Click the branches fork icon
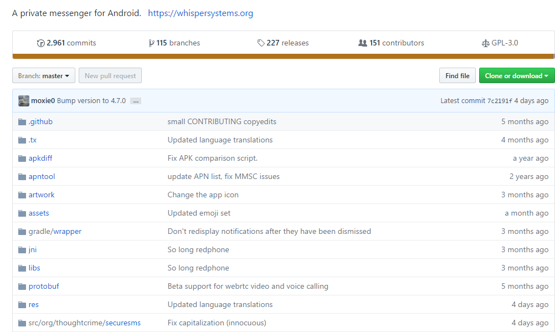Image resolution: width=555 pixels, height=332 pixels. pyautogui.click(x=151, y=43)
